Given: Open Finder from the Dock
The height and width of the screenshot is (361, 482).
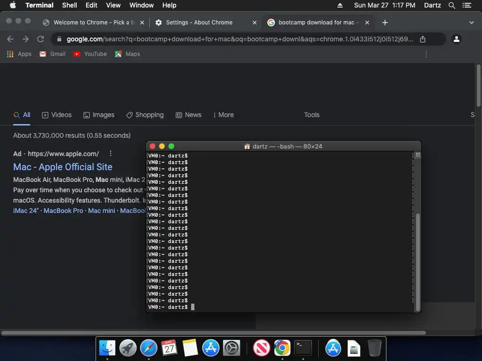Looking at the screenshot, I should [107, 348].
